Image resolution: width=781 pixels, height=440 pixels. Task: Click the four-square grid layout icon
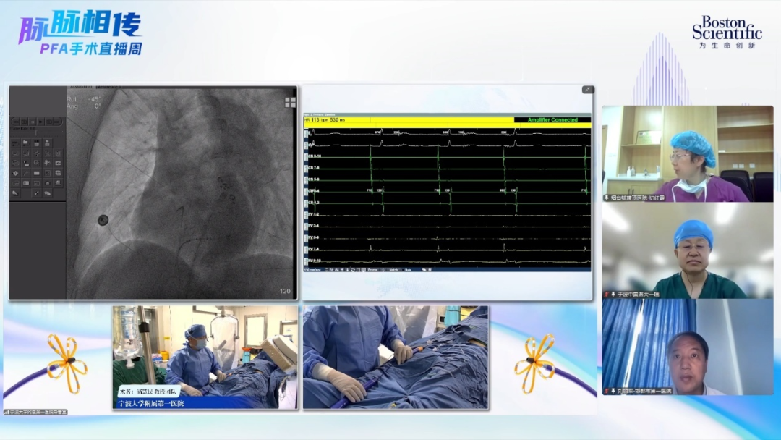click(290, 103)
